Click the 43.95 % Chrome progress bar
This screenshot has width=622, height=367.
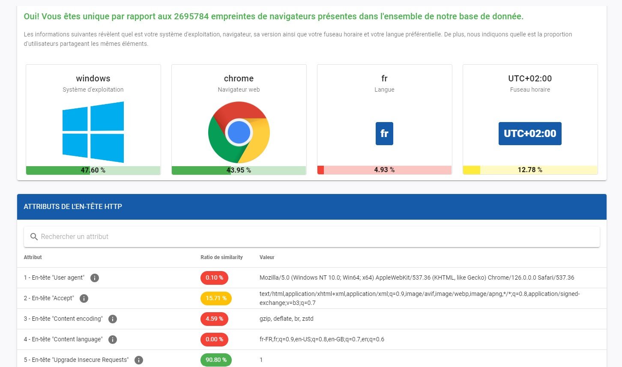coord(239,170)
